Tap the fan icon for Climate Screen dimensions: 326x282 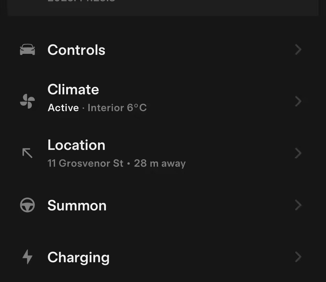(27, 101)
